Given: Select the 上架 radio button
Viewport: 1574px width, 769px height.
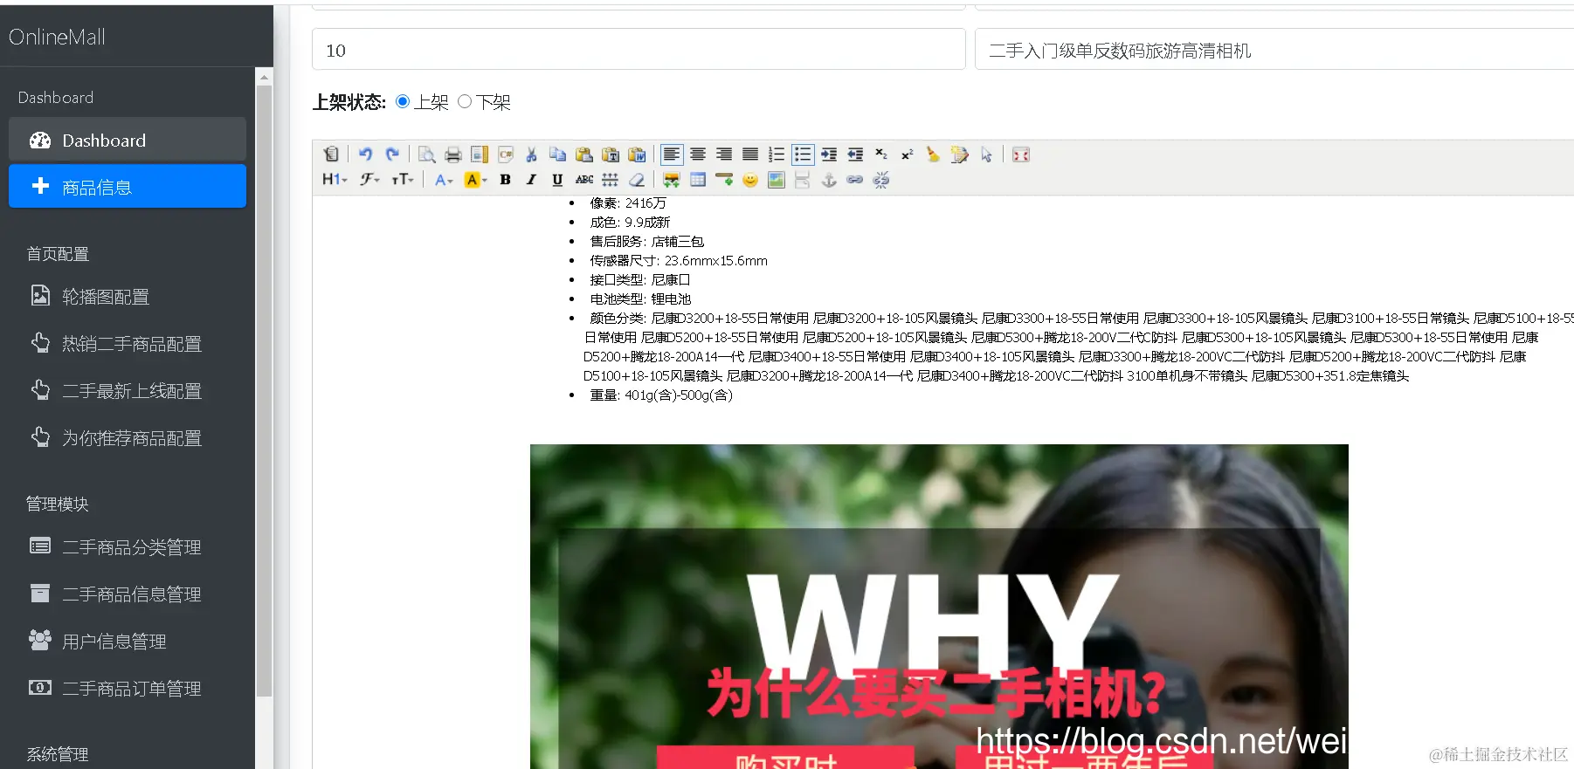Looking at the screenshot, I should pyautogui.click(x=403, y=101).
